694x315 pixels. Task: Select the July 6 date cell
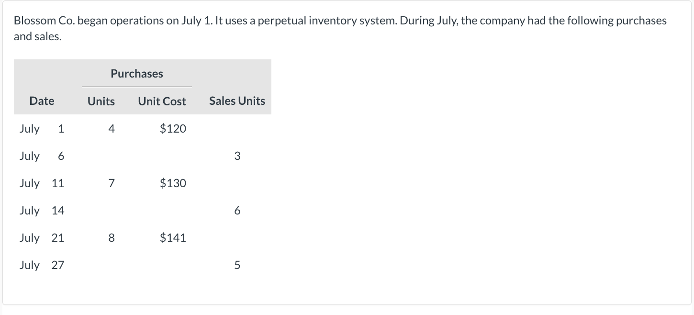[x=42, y=156]
